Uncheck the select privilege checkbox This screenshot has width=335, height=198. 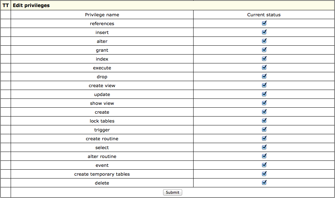pos(264,147)
